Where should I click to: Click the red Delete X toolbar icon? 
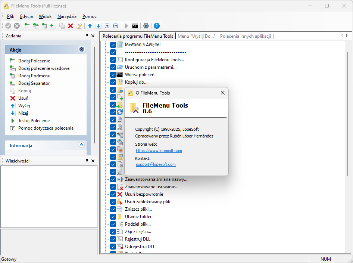[71, 26]
